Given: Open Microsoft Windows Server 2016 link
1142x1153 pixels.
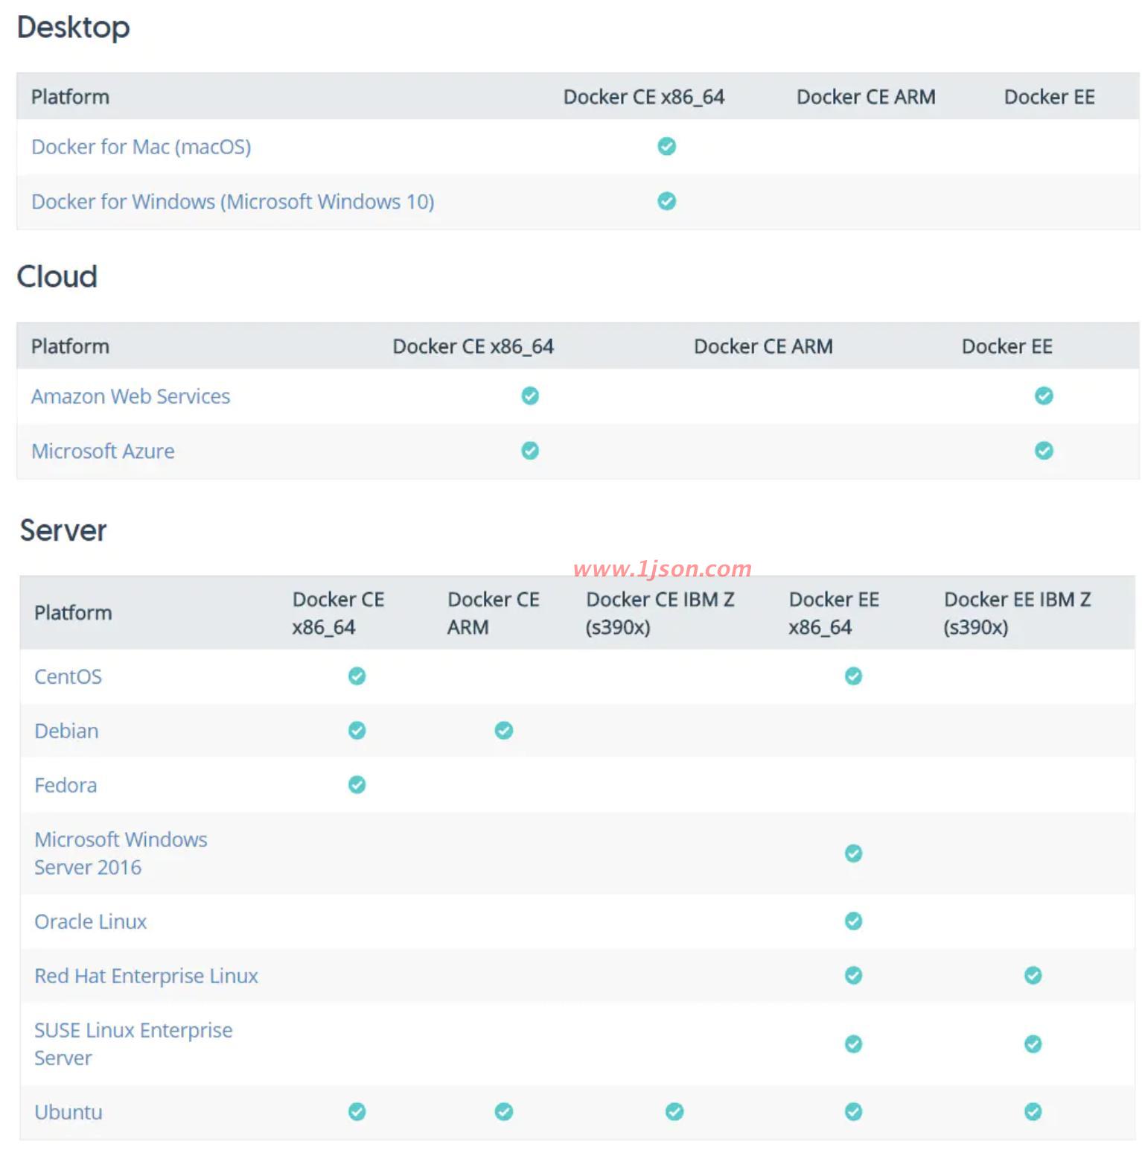Looking at the screenshot, I should tap(121, 854).
